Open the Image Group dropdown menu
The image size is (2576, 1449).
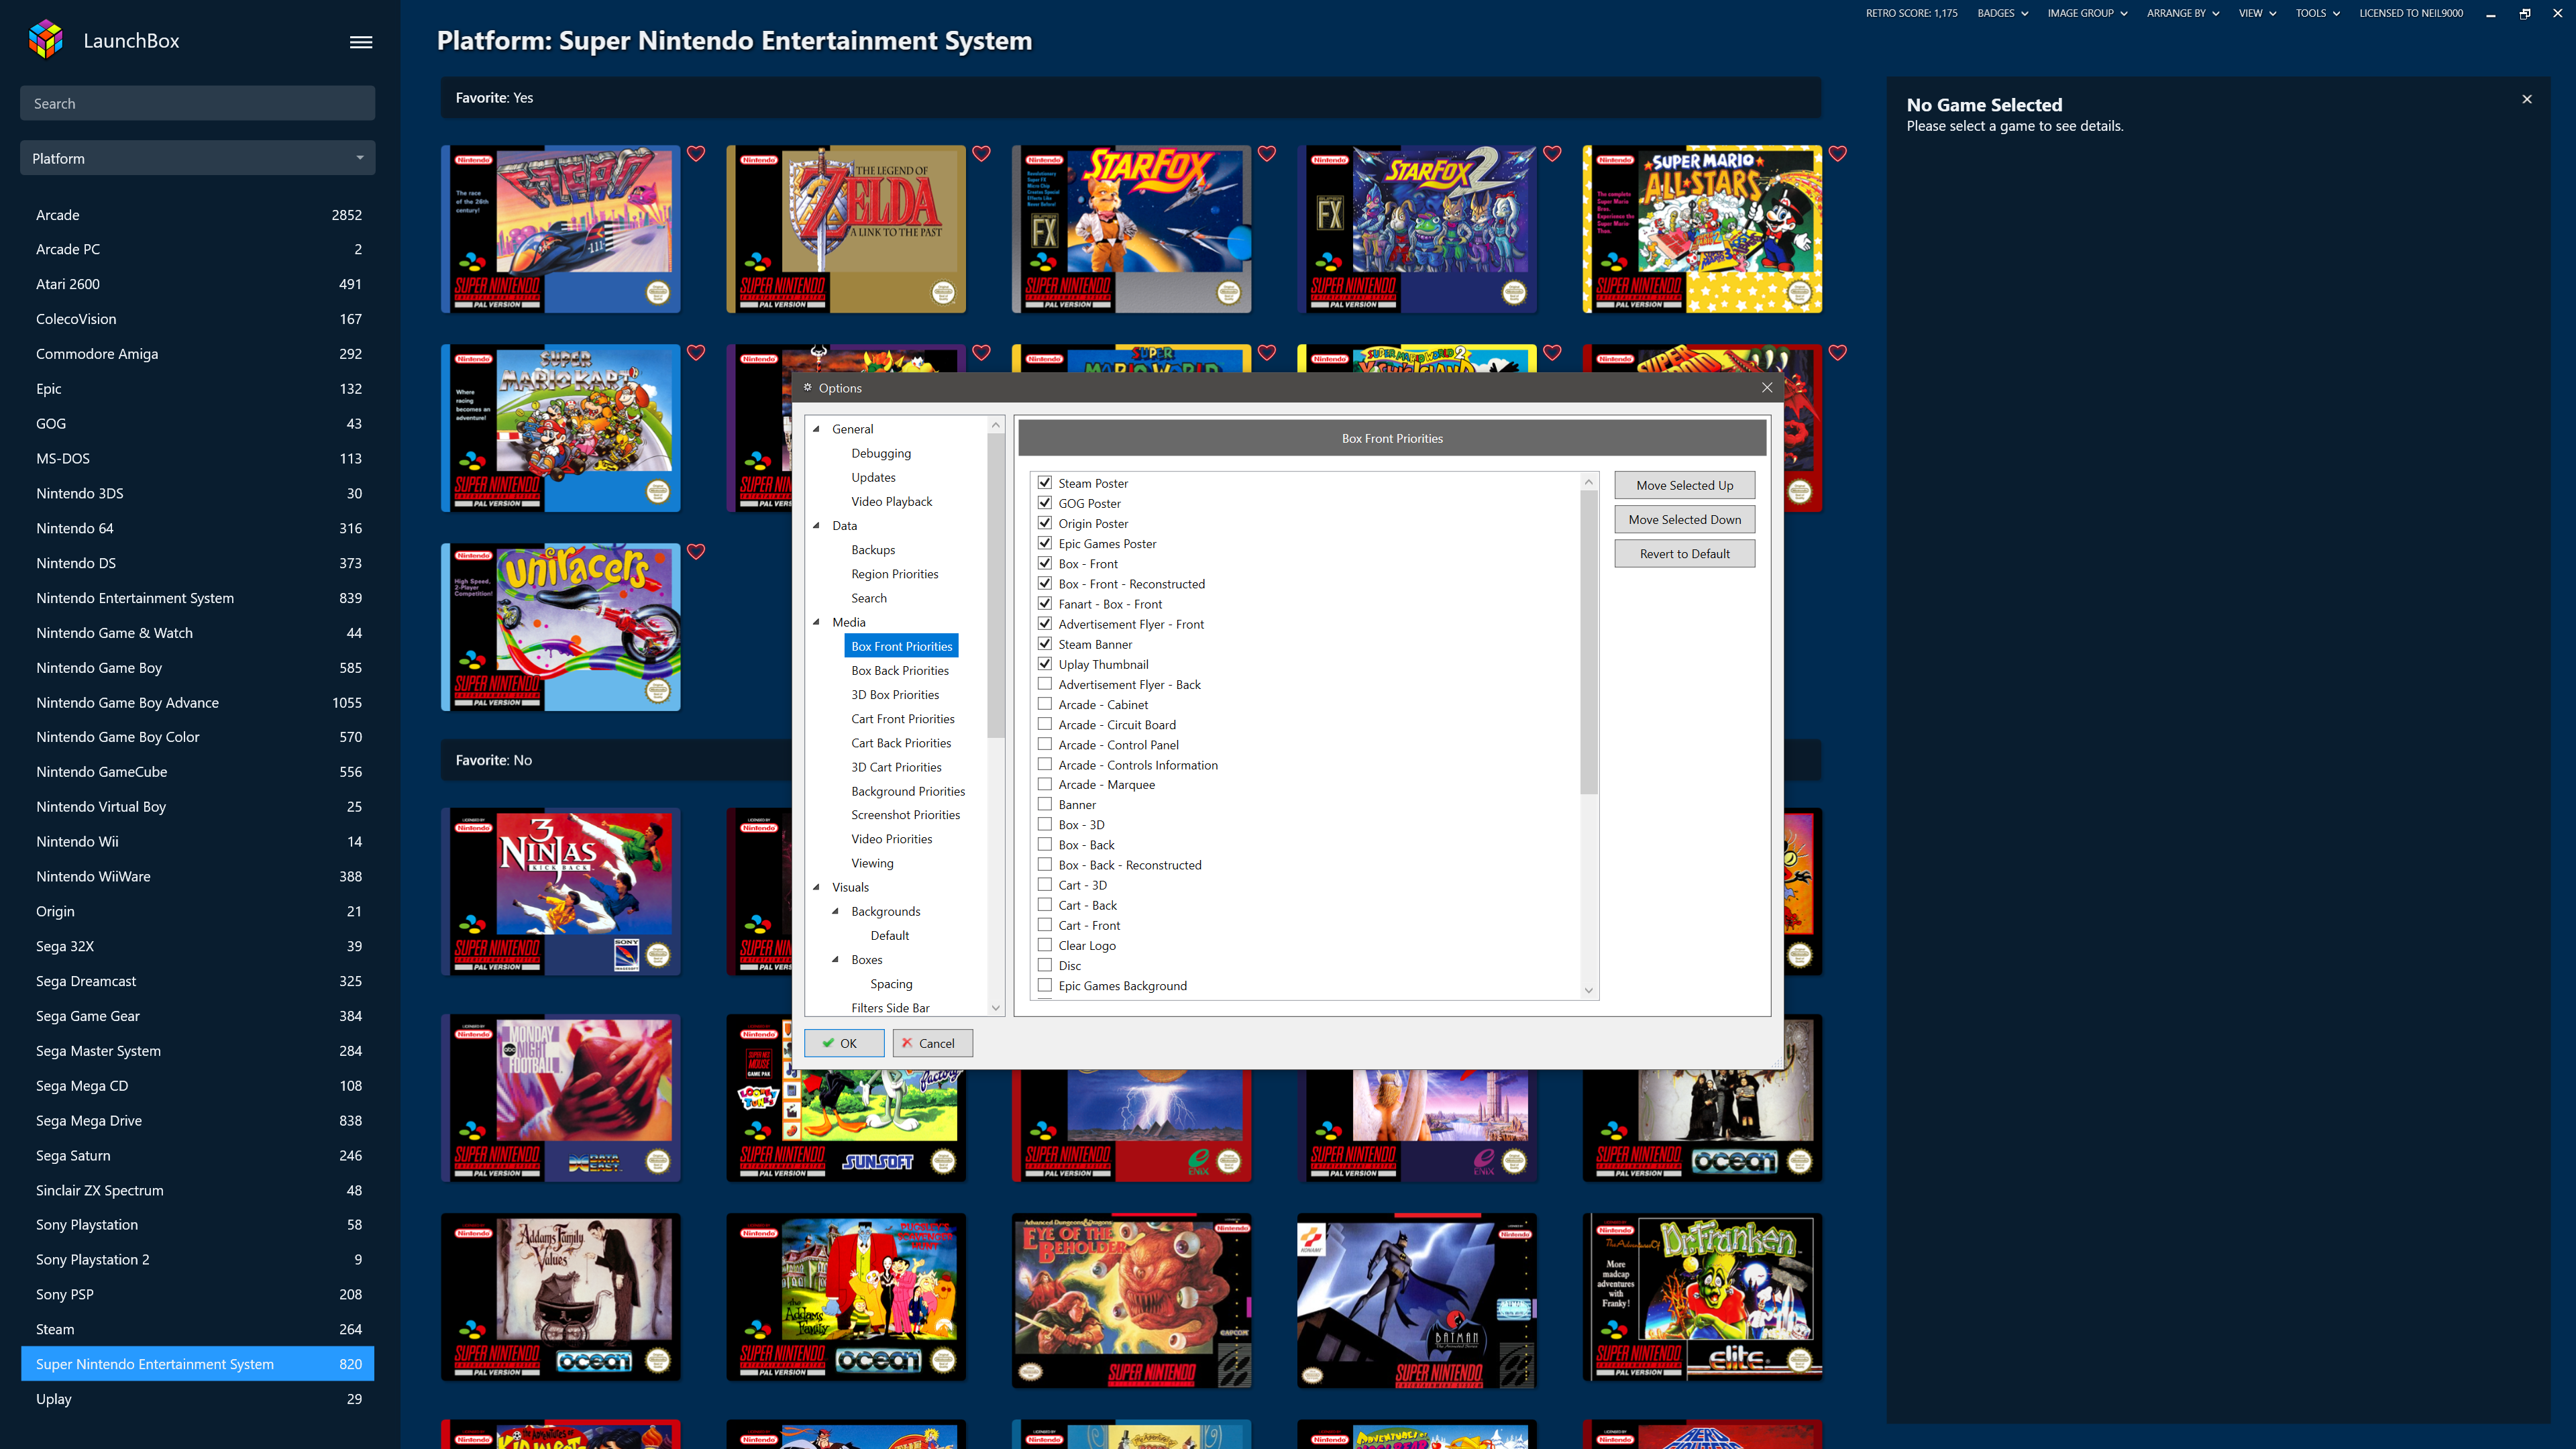pos(2087,13)
